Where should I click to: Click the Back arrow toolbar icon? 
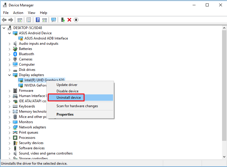[x=4, y=20]
